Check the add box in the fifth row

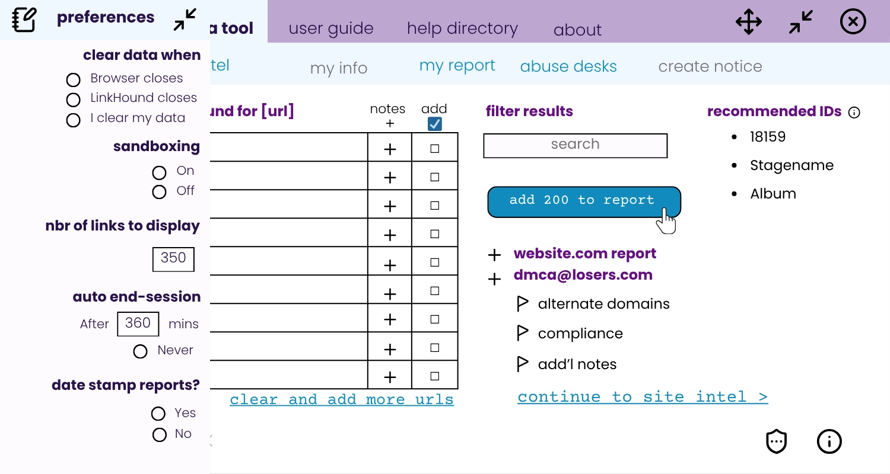point(435,262)
